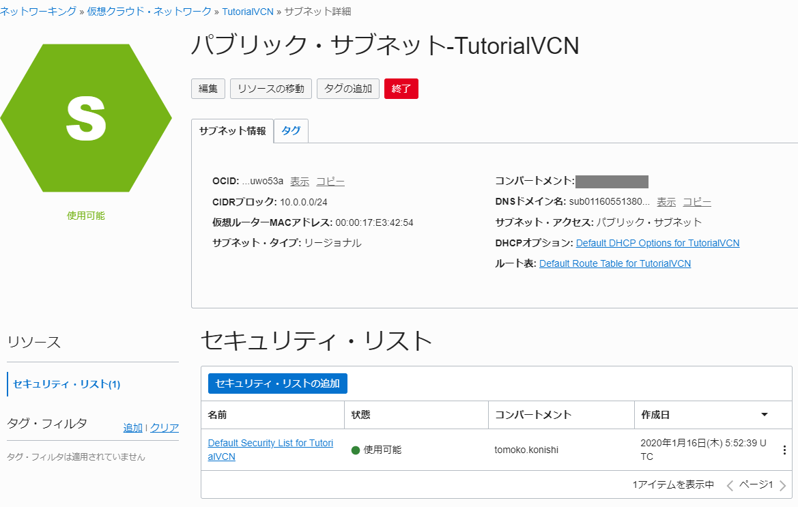This screenshot has height=507, width=798.
Task: Copy the OCID value
Action: point(330,182)
